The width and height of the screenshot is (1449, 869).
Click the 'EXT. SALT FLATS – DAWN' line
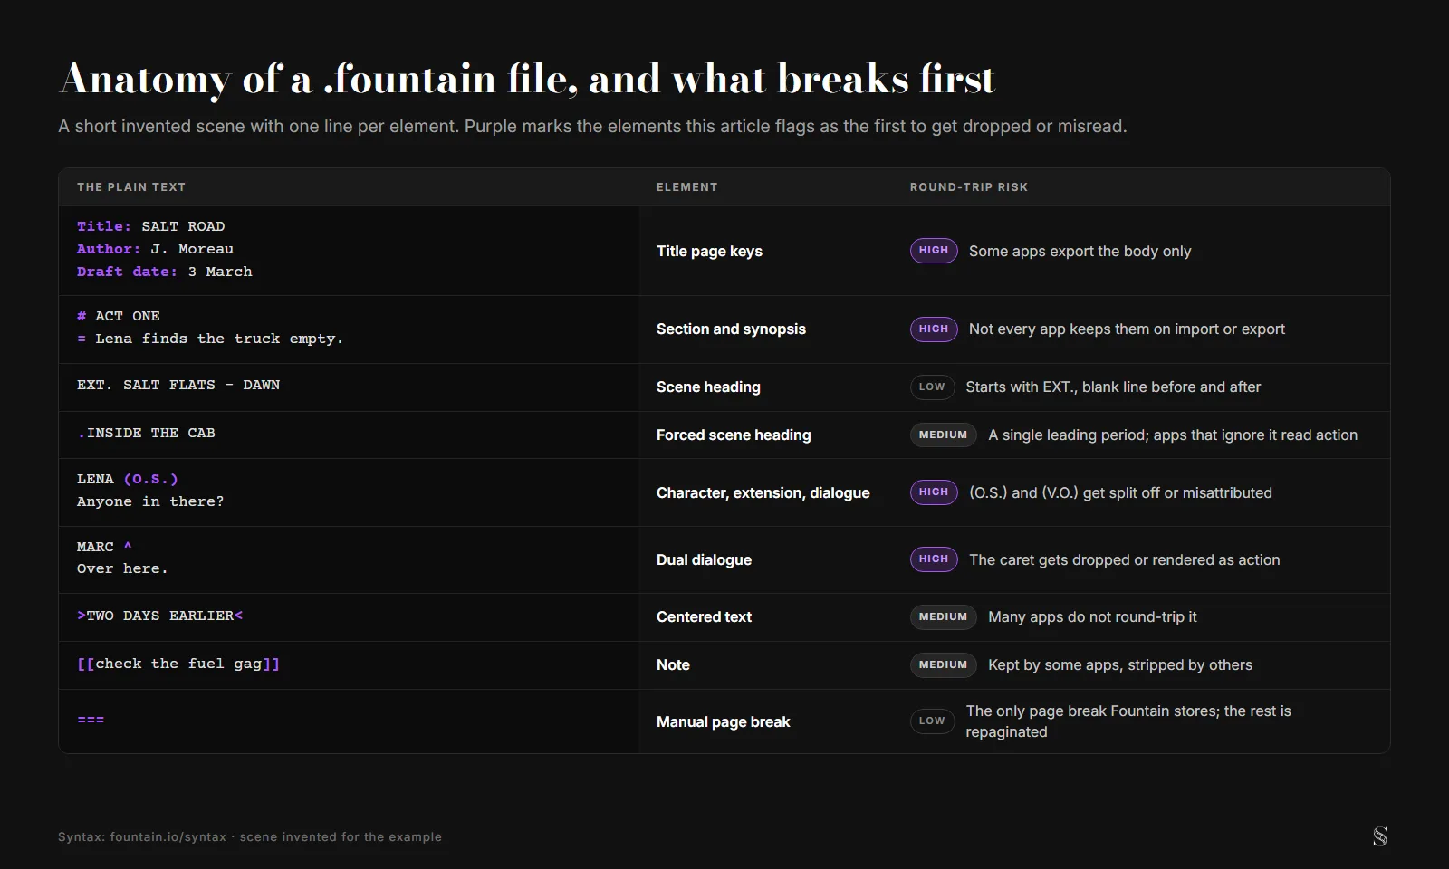coord(178,385)
